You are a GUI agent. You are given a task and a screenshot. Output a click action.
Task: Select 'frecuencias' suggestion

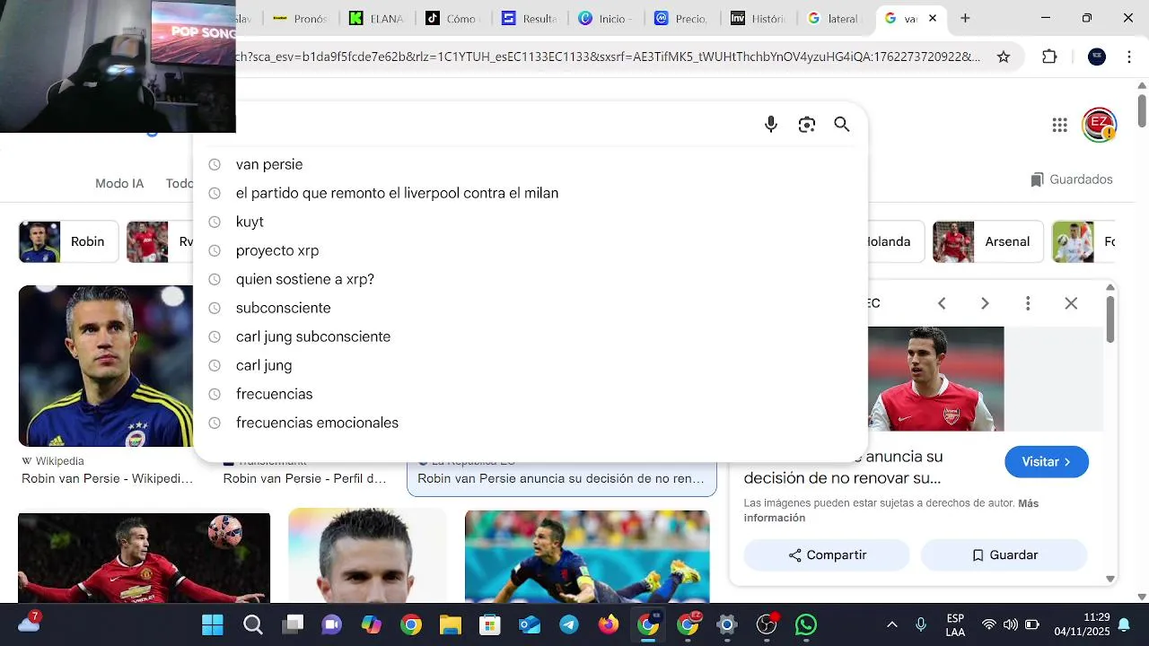coord(530,394)
